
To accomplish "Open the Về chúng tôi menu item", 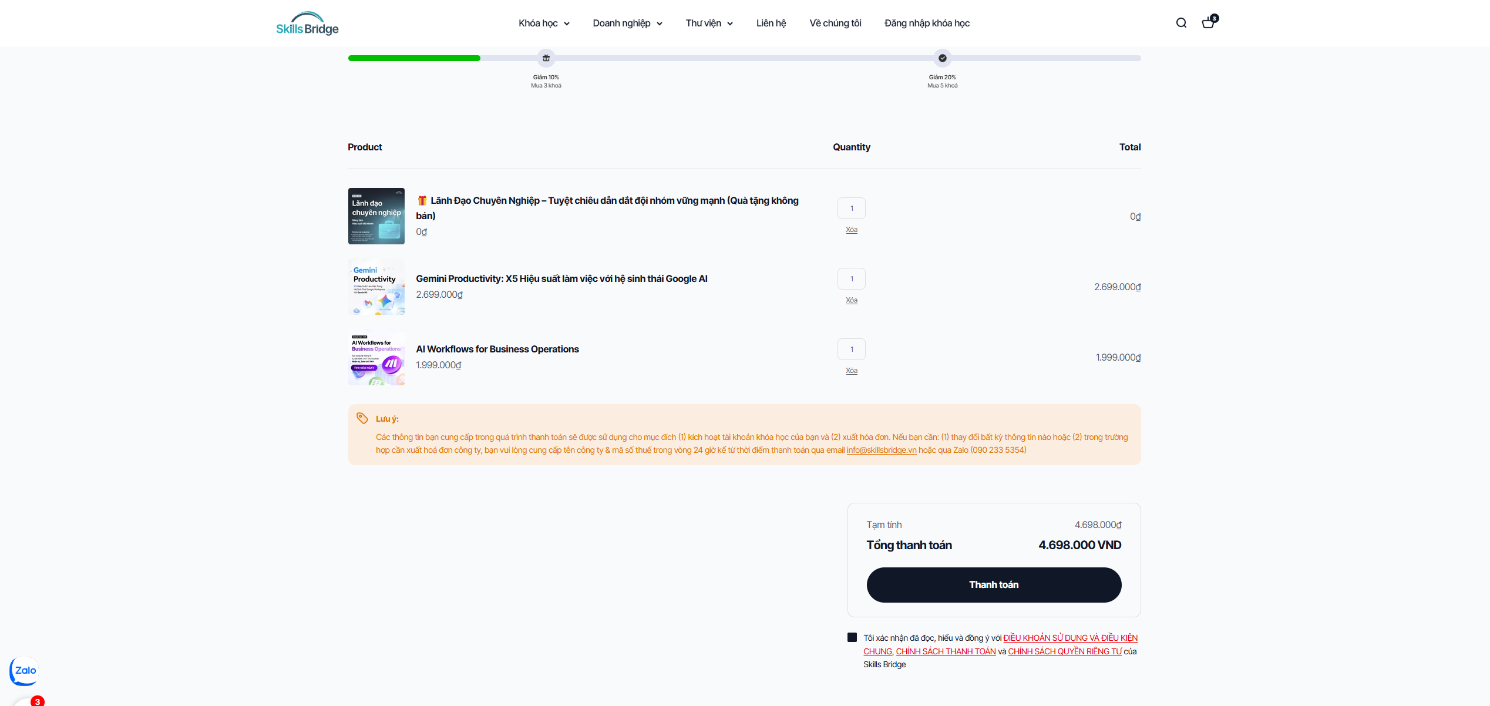I will click(x=835, y=23).
